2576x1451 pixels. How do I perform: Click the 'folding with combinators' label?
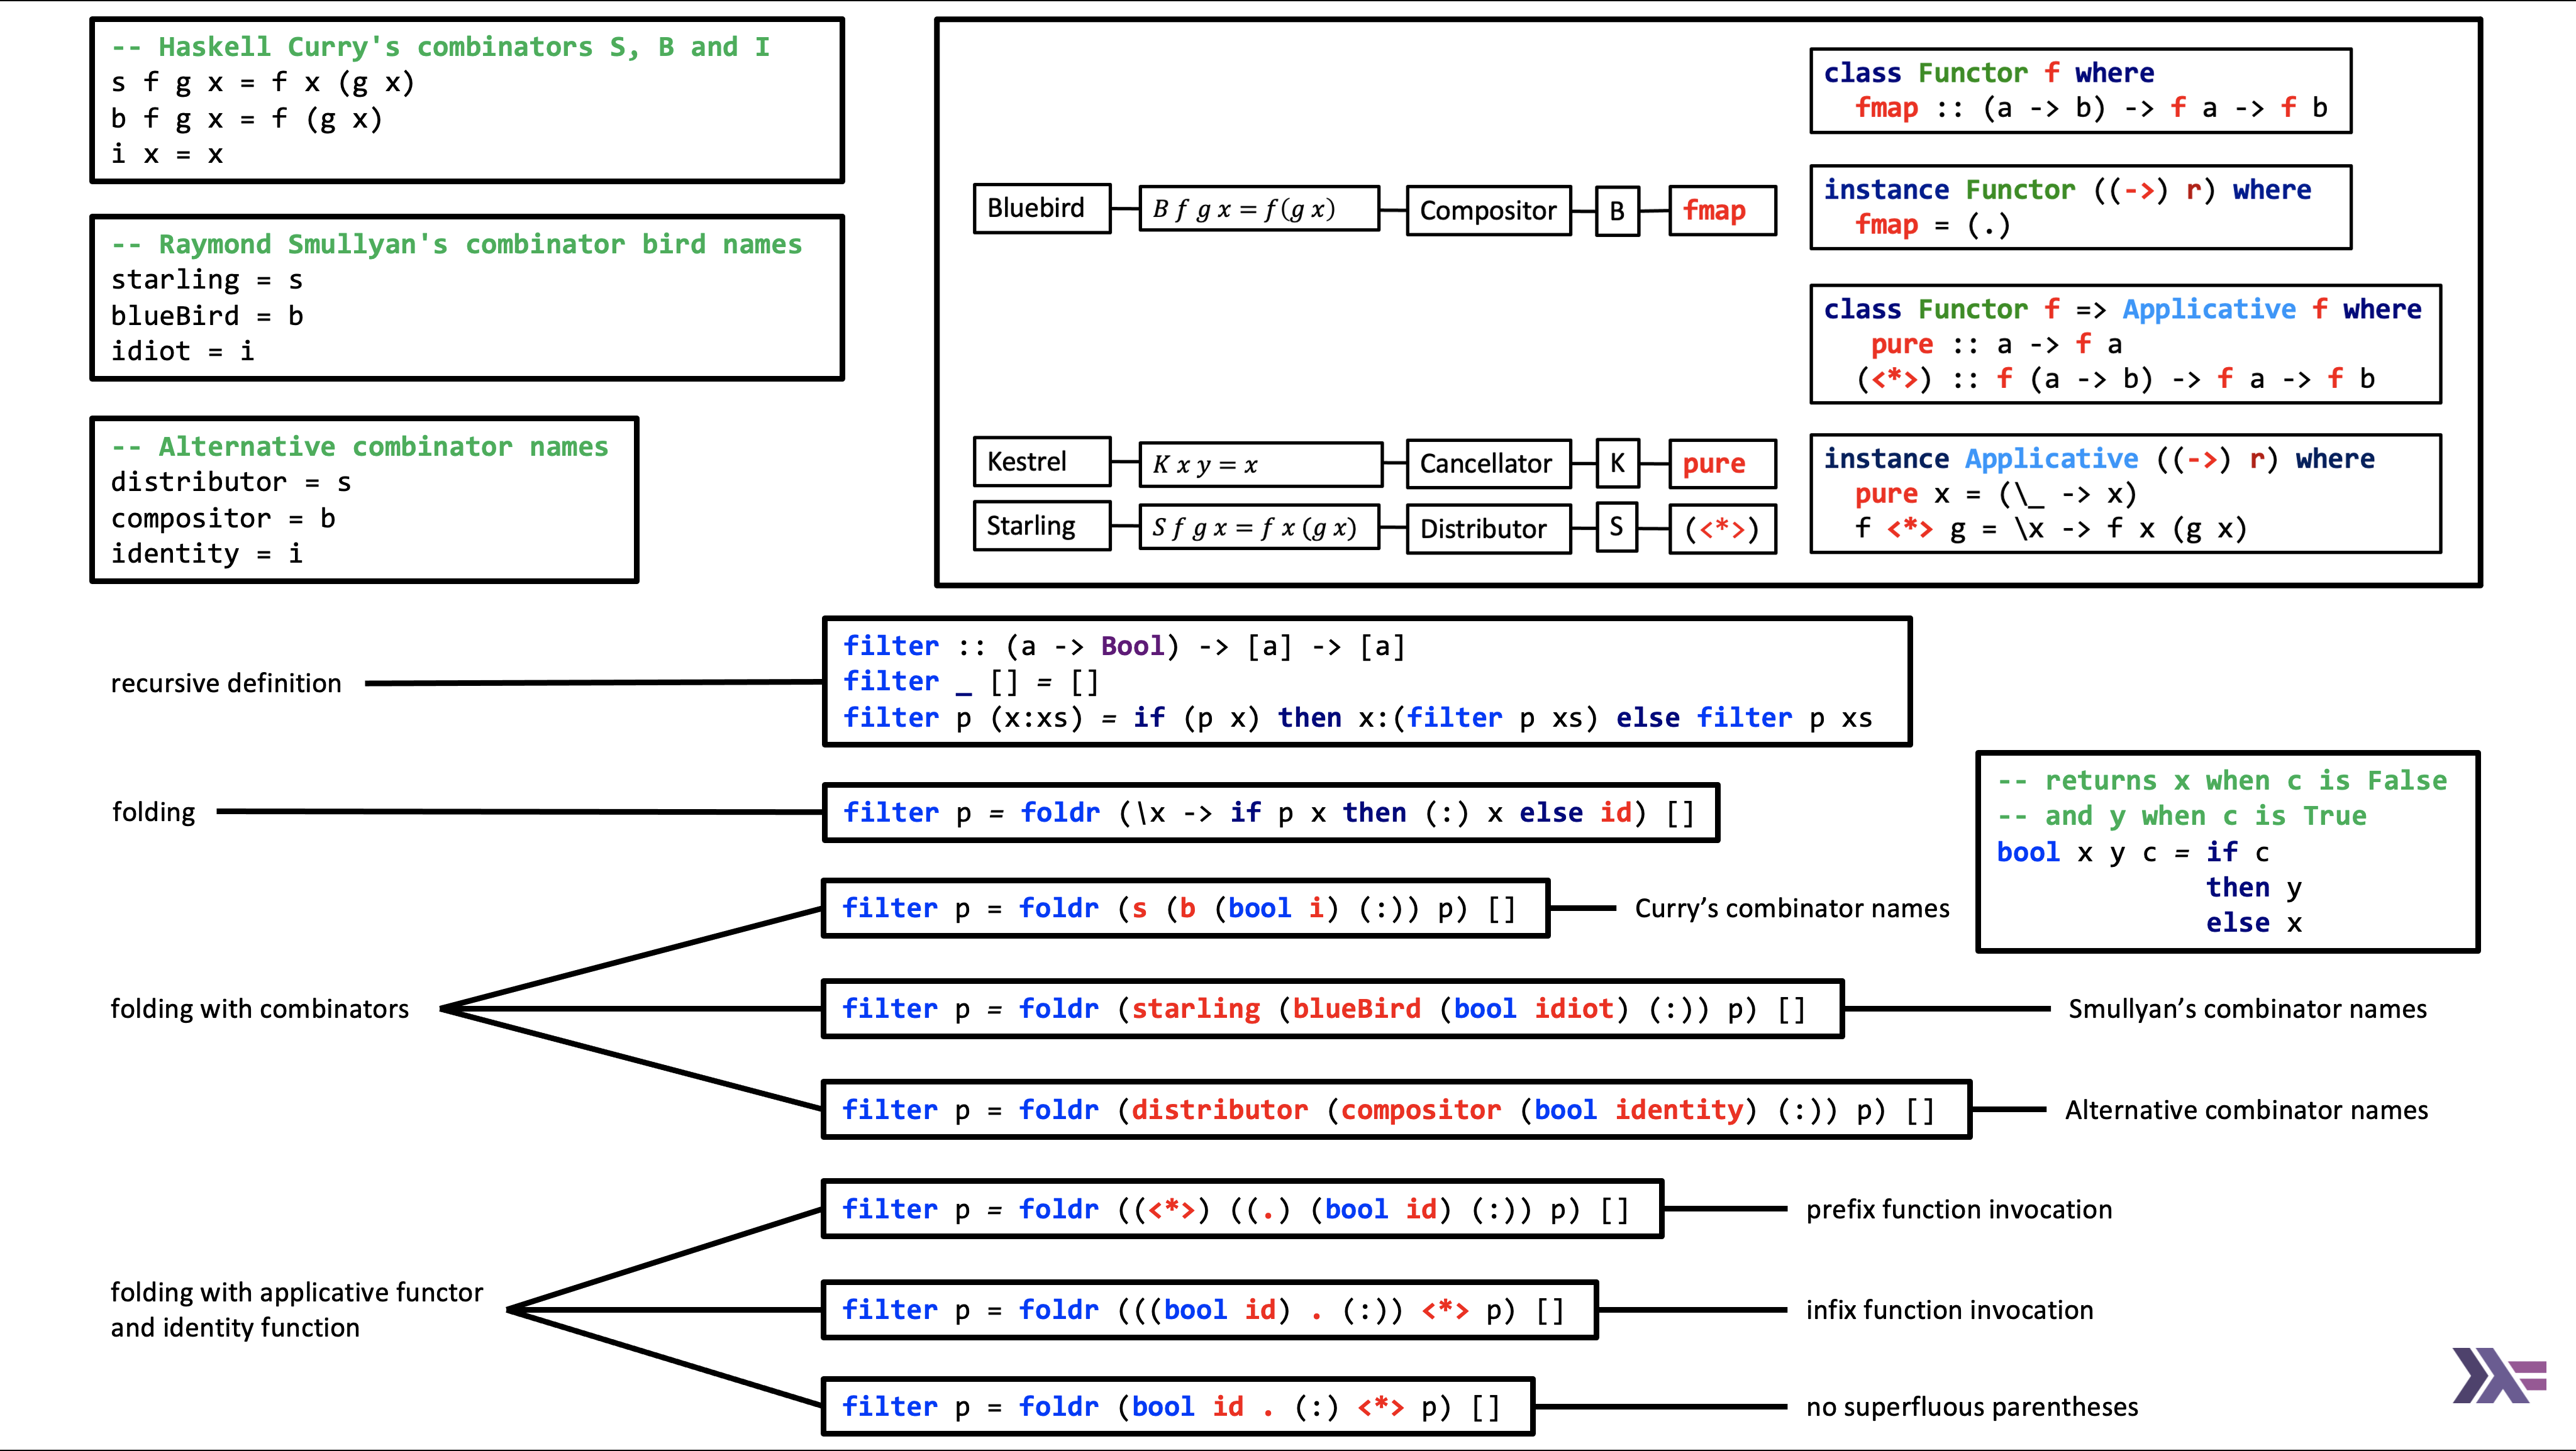(260, 1009)
